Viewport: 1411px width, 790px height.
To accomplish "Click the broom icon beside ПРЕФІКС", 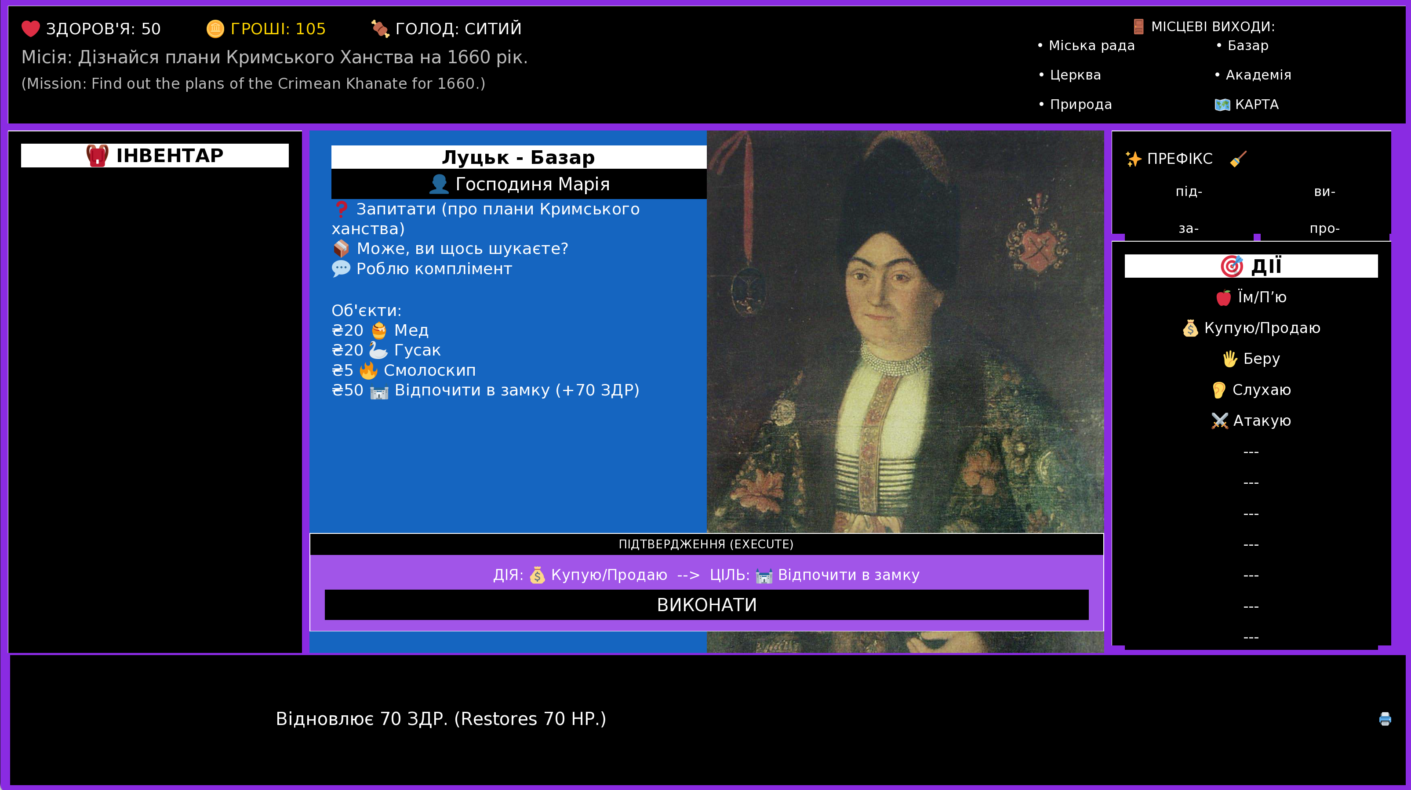I will pos(1238,159).
